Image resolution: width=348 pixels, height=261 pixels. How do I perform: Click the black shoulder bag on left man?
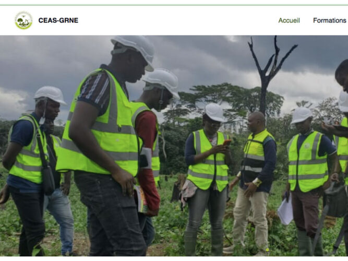[49, 180]
